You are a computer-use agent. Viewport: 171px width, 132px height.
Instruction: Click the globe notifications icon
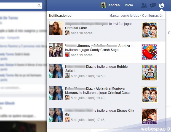coord(161,5)
